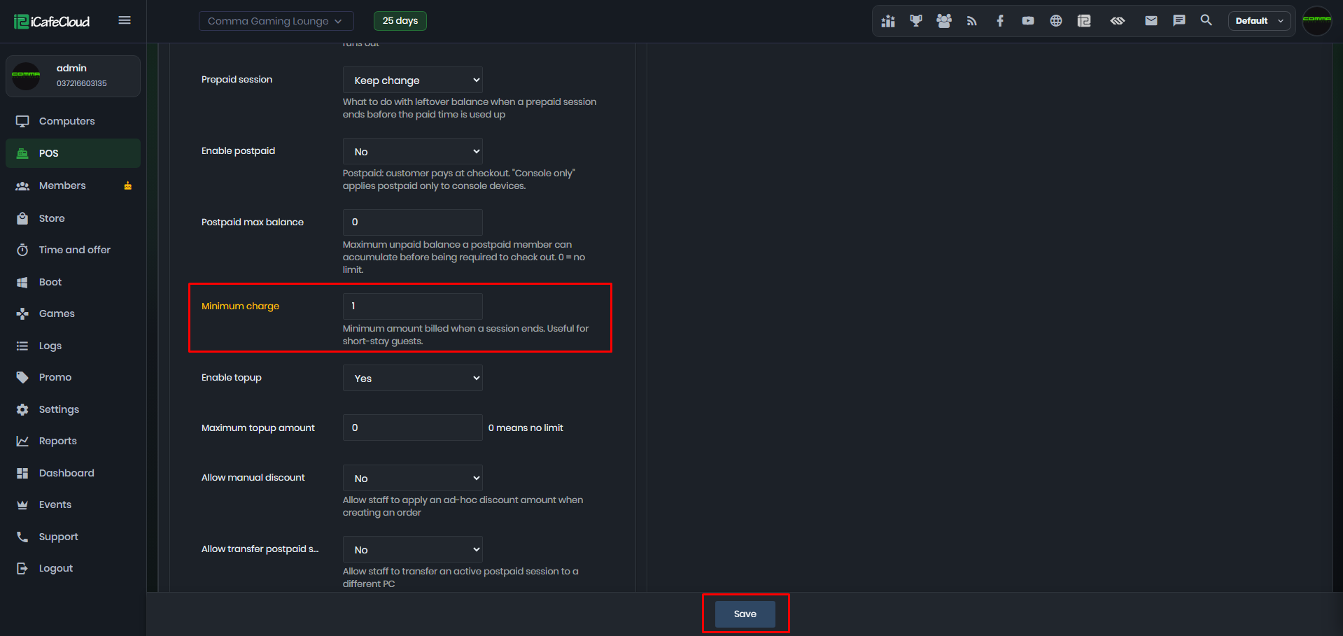Image resolution: width=1343 pixels, height=636 pixels.
Task: Open the YouTube icon
Action: click(1028, 21)
